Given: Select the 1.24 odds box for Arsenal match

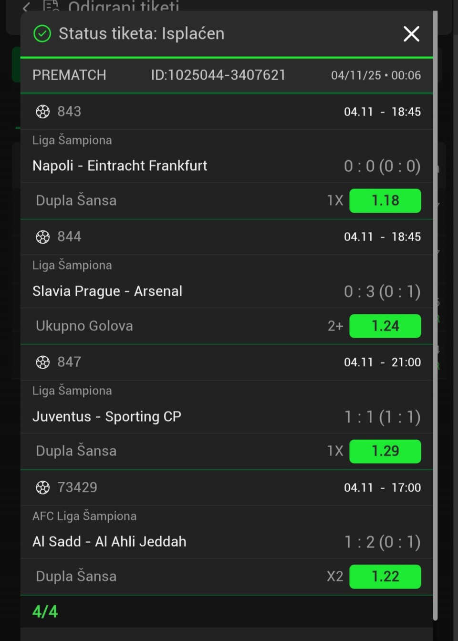Looking at the screenshot, I should [385, 326].
